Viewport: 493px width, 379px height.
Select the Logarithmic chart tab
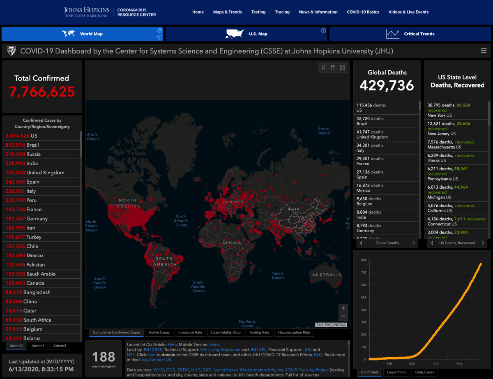coord(397,372)
